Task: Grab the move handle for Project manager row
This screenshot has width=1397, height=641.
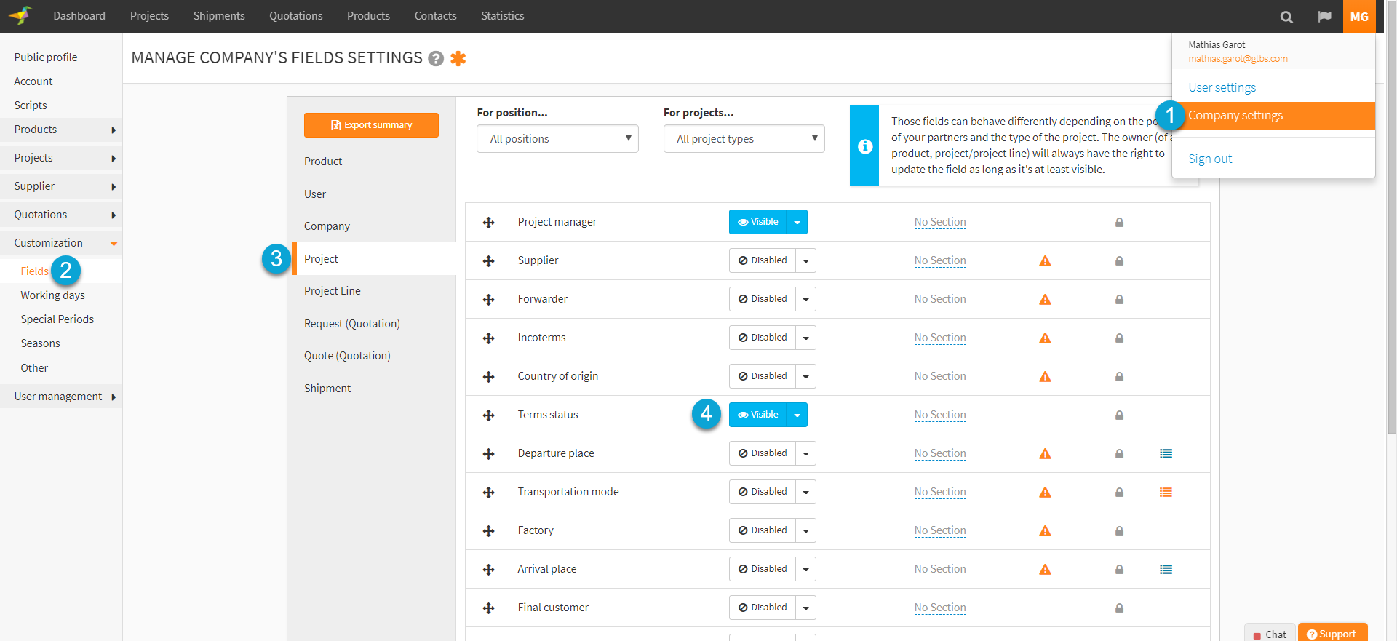Action: tap(488, 223)
